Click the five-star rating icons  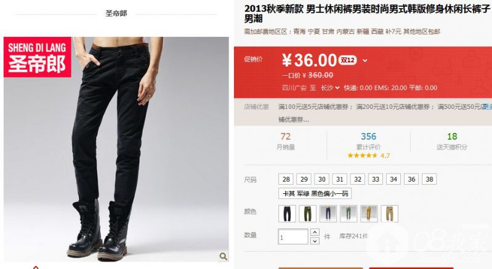coord(362,156)
